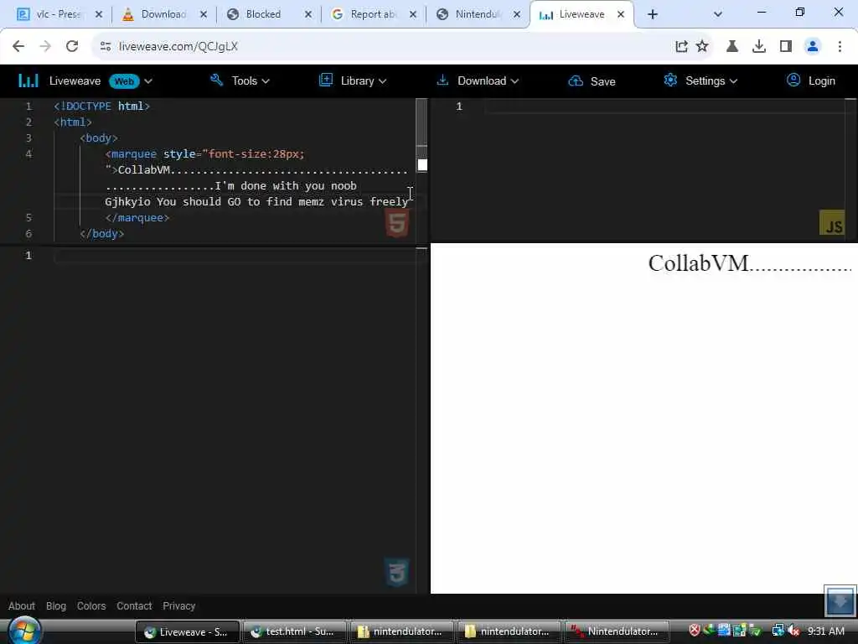Go back in browser history
The image size is (858, 644).
pos(18,46)
